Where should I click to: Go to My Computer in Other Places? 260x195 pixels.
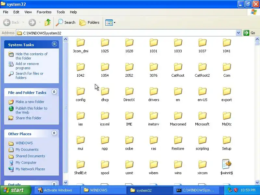pos(26,162)
